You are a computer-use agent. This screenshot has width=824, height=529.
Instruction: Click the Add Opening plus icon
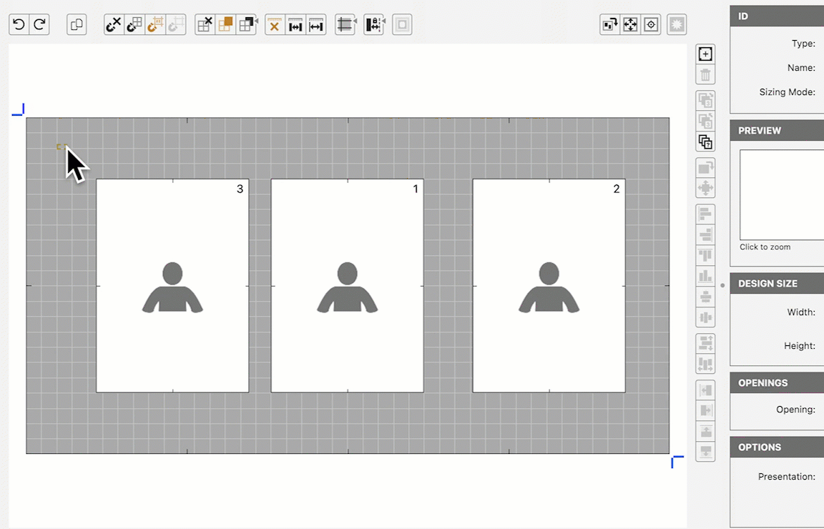click(705, 54)
